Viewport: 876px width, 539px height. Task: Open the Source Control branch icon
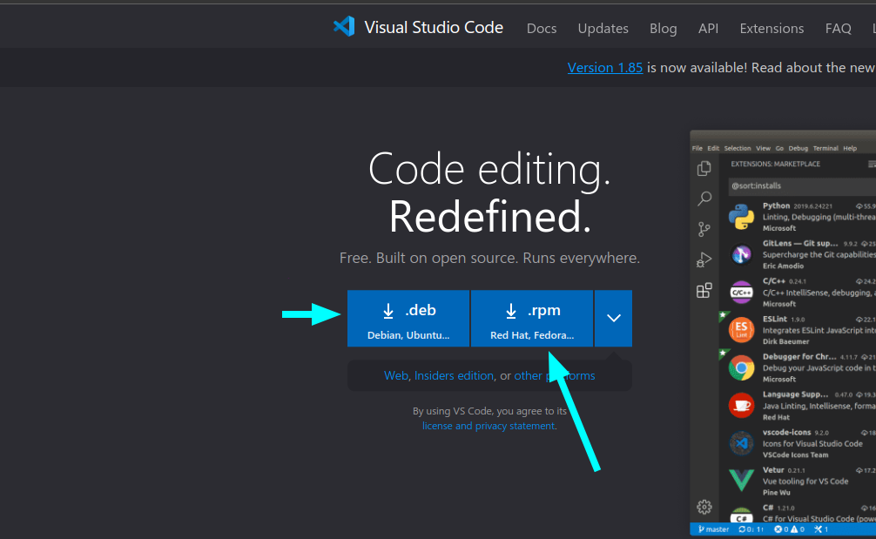click(x=704, y=229)
